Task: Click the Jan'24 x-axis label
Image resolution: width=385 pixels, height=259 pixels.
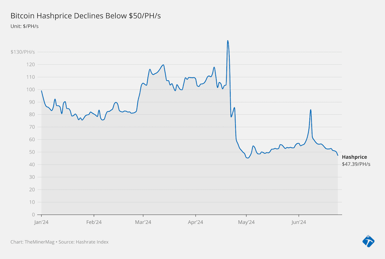Action: (42, 222)
